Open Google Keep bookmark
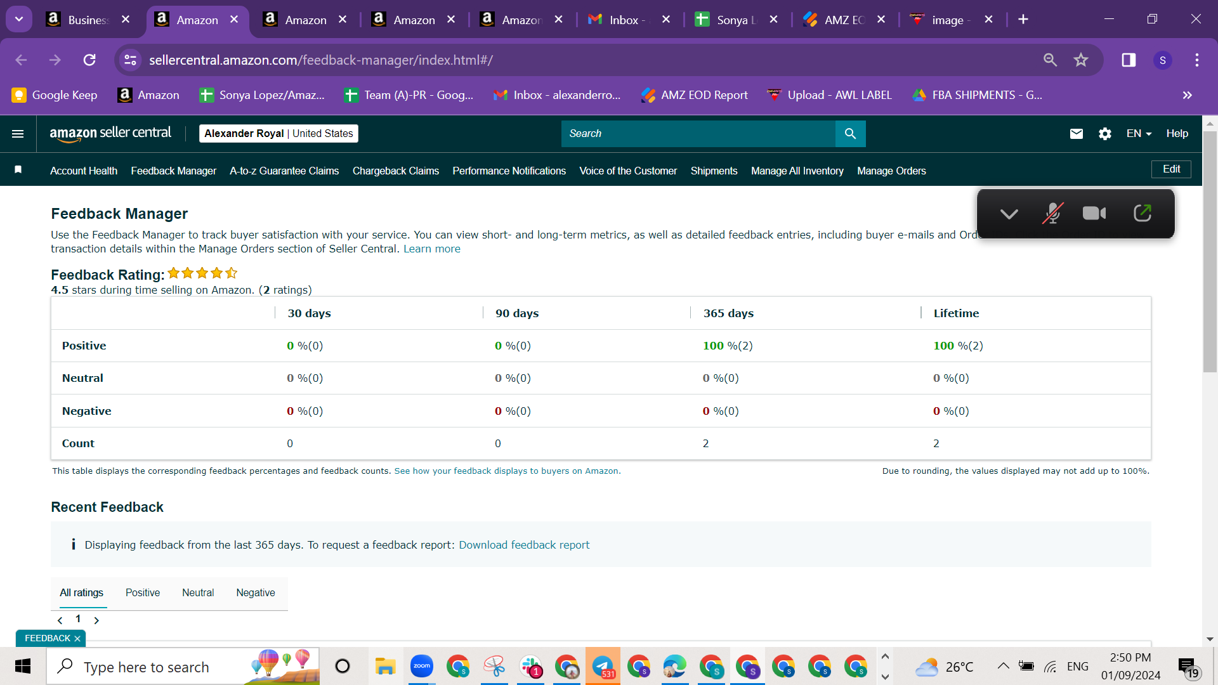This screenshot has height=685, width=1218. pos(55,95)
